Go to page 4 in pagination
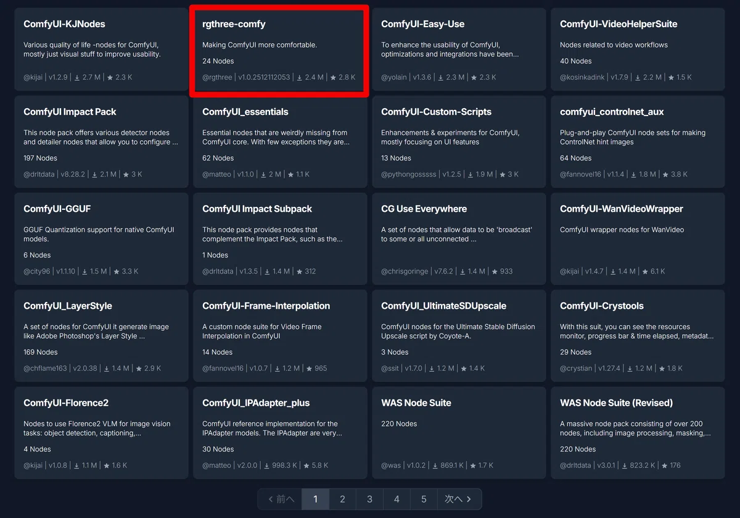Viewport: 740px width, 518px height. coord(397,499)
